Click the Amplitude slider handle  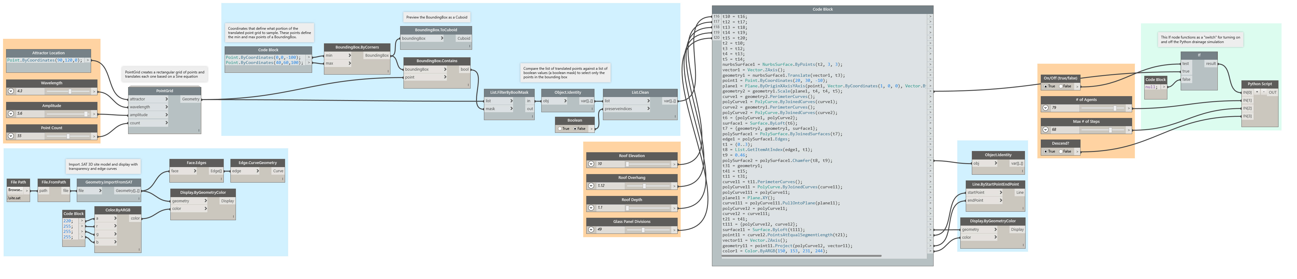pyautogui.click(x=86, y=114)
